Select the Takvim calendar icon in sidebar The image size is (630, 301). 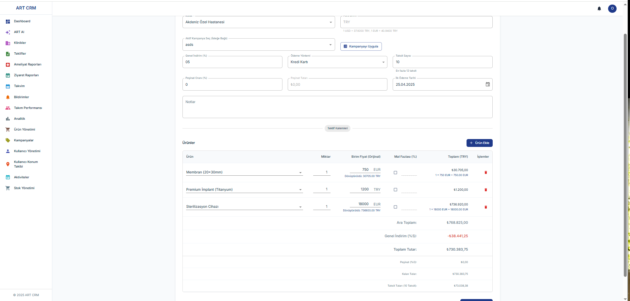8,86
